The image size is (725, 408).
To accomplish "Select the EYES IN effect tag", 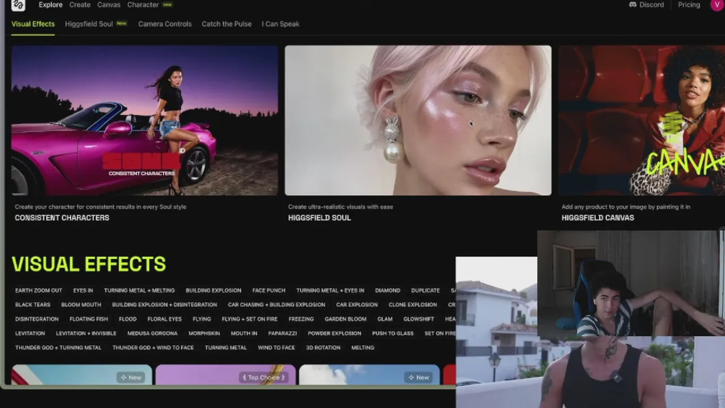I will pos(83,290).
